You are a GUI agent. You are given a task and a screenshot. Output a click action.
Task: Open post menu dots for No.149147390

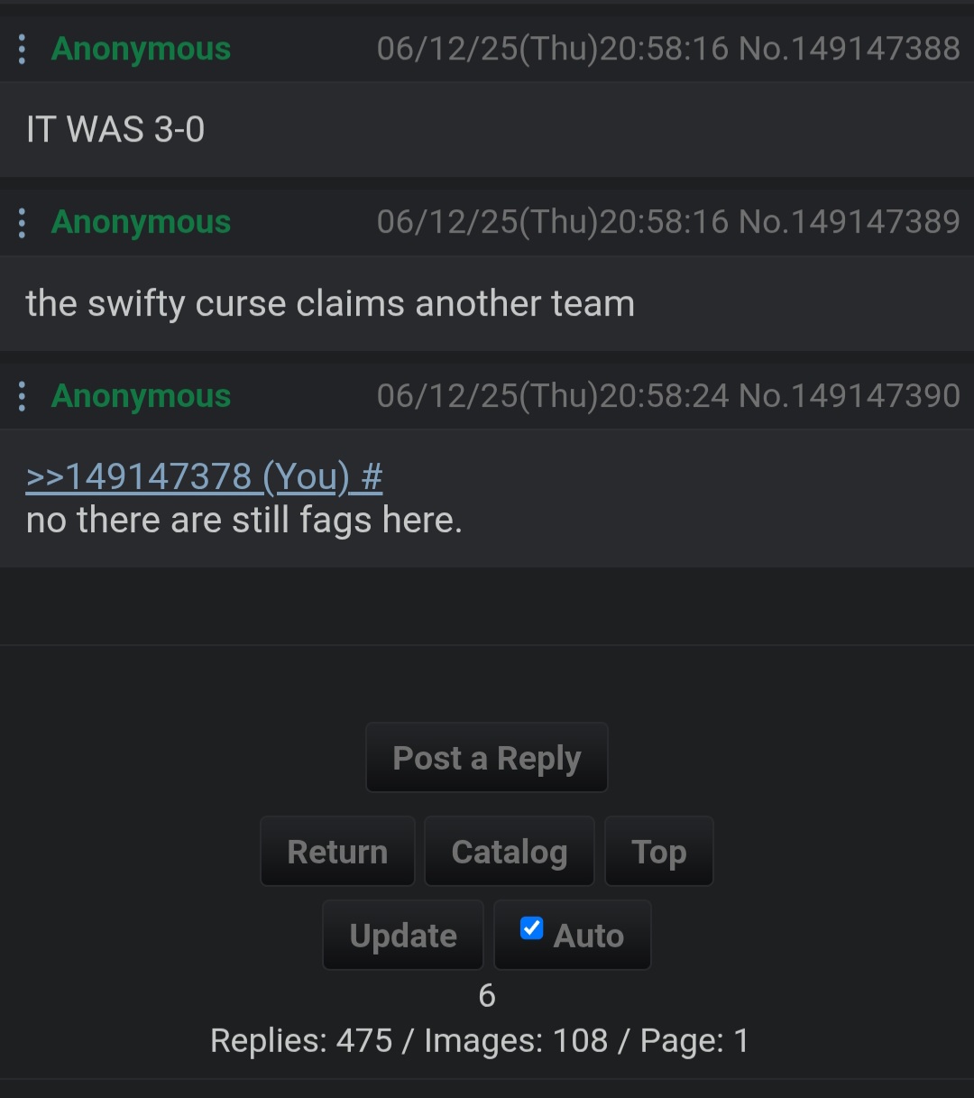pyautogui.click(x=22, y=396)
